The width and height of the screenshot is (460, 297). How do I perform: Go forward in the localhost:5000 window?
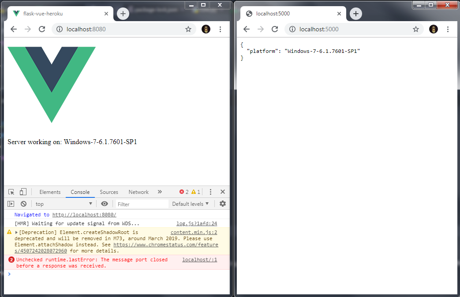click(261, 29)
